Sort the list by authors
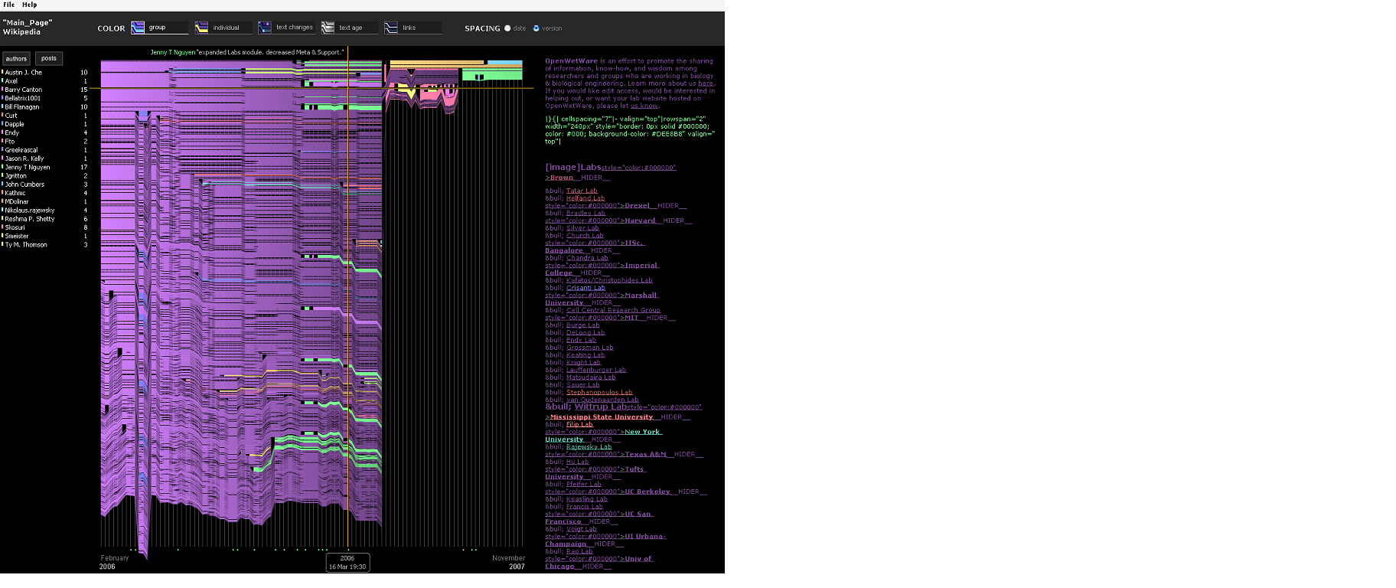 pos(16,58)
